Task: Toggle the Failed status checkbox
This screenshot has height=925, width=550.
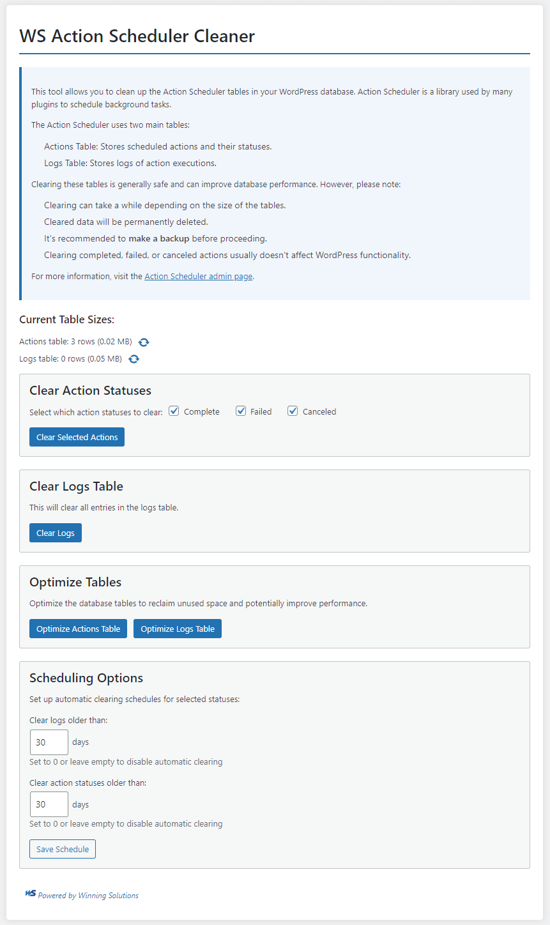Action: 241,411
